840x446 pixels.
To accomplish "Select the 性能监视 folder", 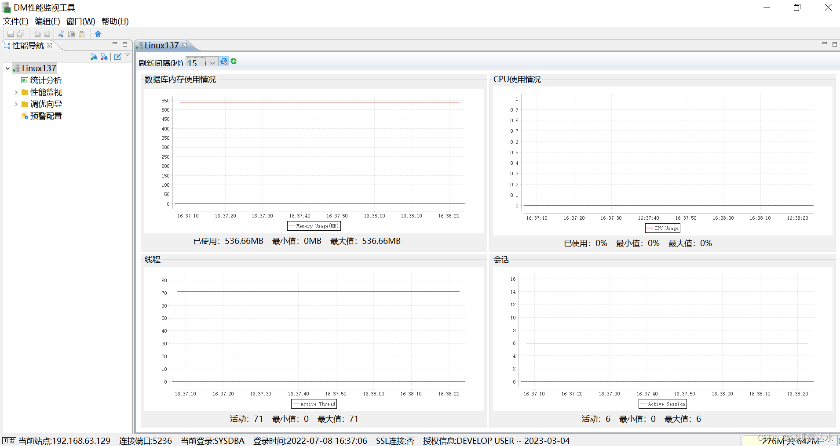I will click(x=46, y=92).
